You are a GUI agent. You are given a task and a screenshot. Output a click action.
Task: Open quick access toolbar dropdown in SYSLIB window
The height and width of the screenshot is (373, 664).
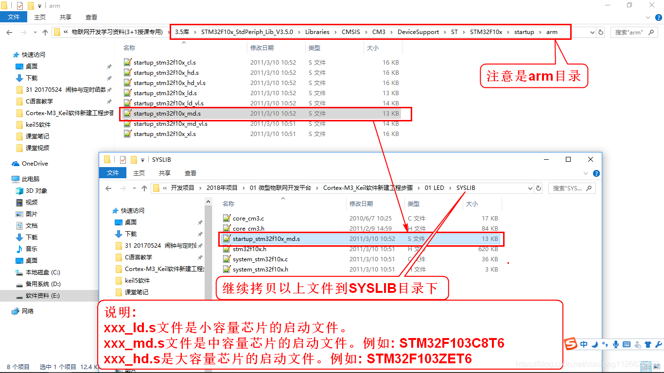(142, 159)
